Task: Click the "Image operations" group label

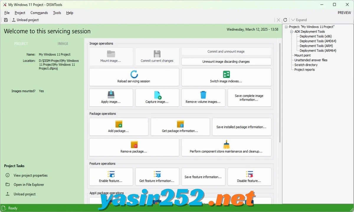Action: click(101, 43)
